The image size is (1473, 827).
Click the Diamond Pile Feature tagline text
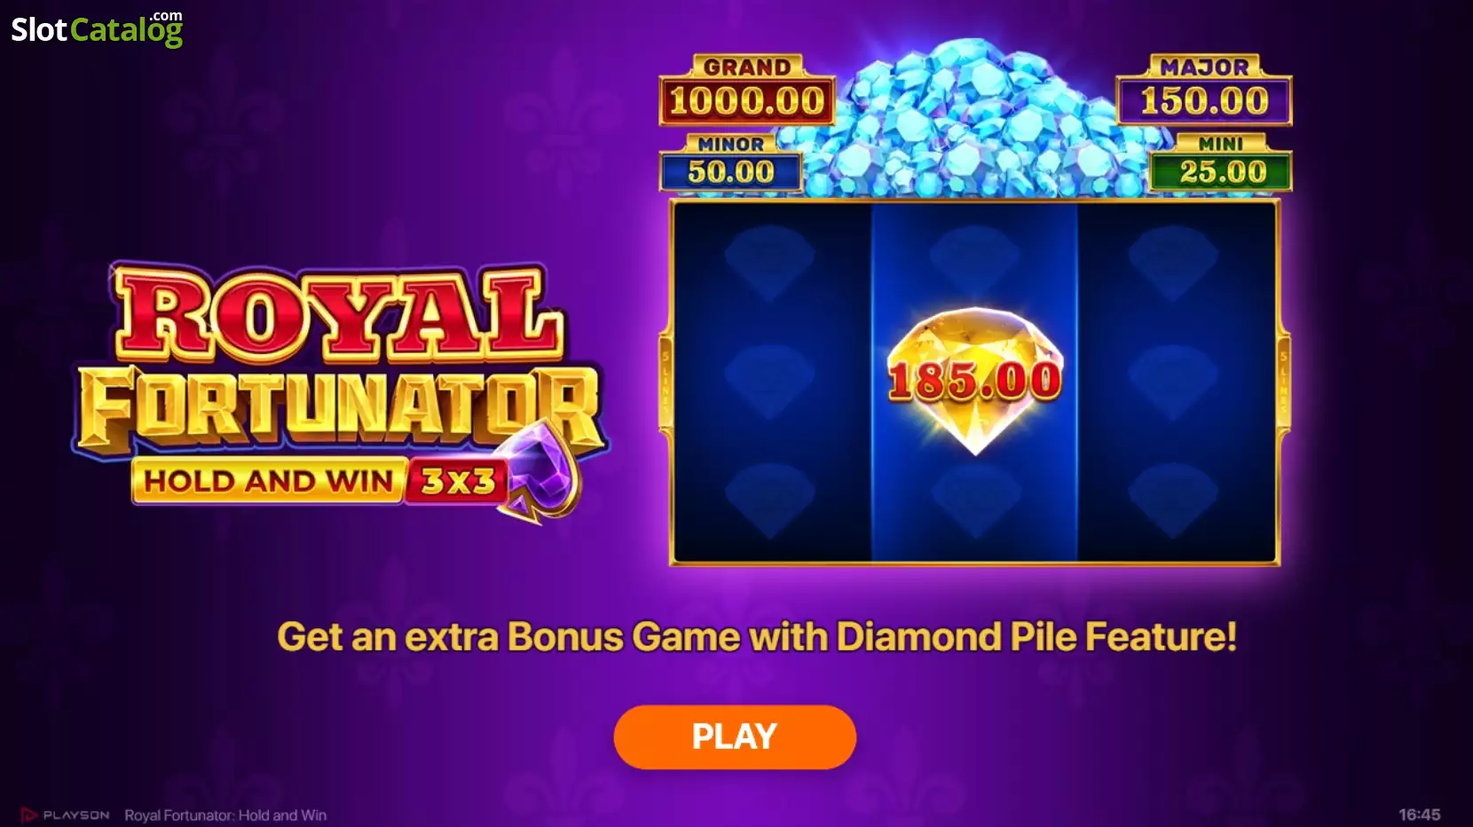(x=757, y=636)
